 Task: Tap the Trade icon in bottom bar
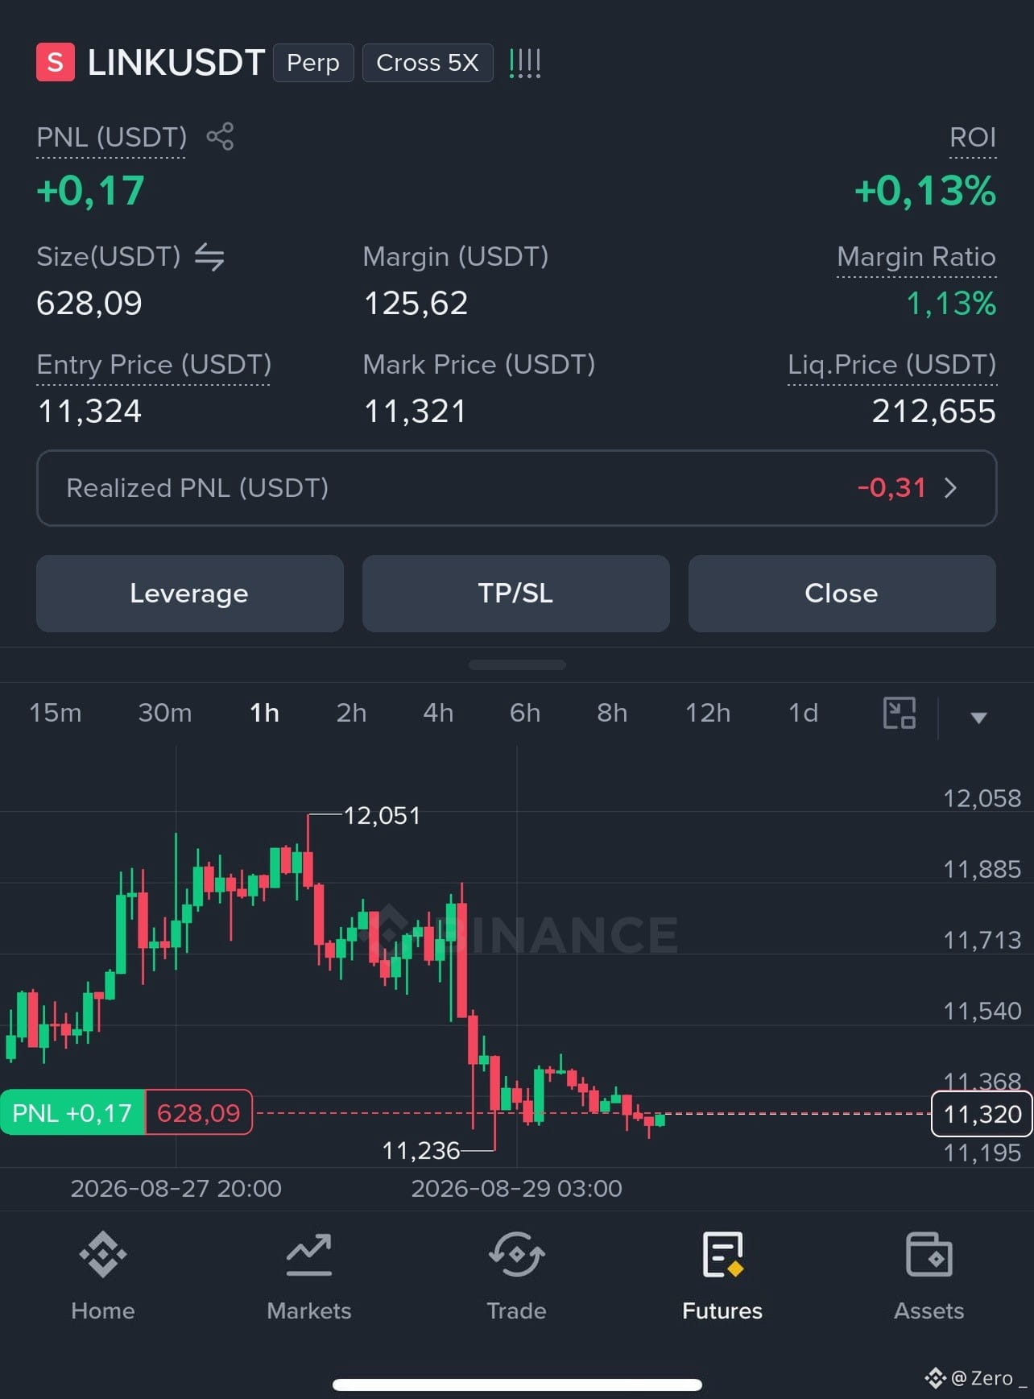pyautogui.click(x=516, y=1254)
